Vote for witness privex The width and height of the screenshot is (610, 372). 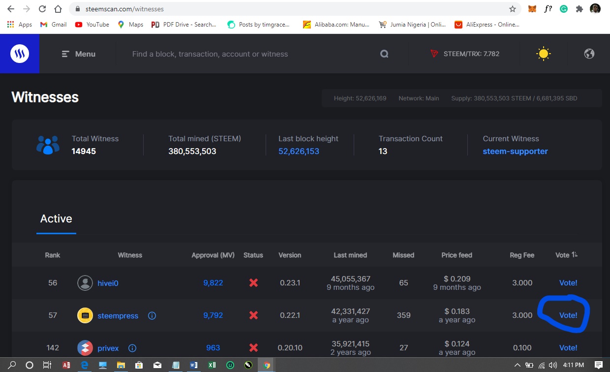point(568,348)
